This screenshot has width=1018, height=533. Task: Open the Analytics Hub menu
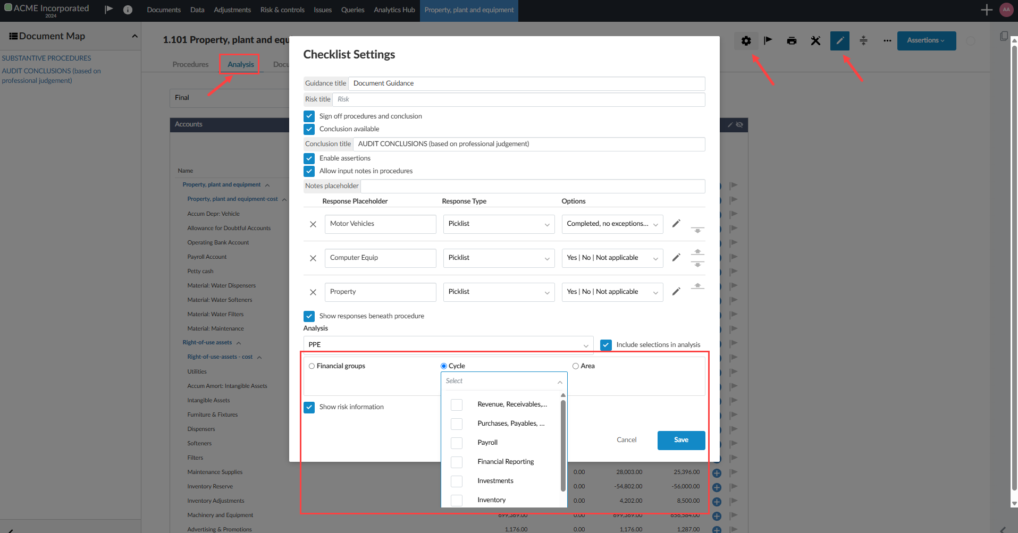pos(393,10)
